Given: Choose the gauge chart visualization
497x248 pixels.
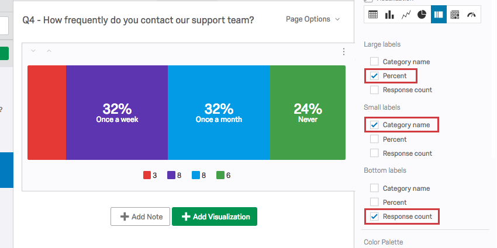Looking at the screenshot, I should (x=471, y=15).
